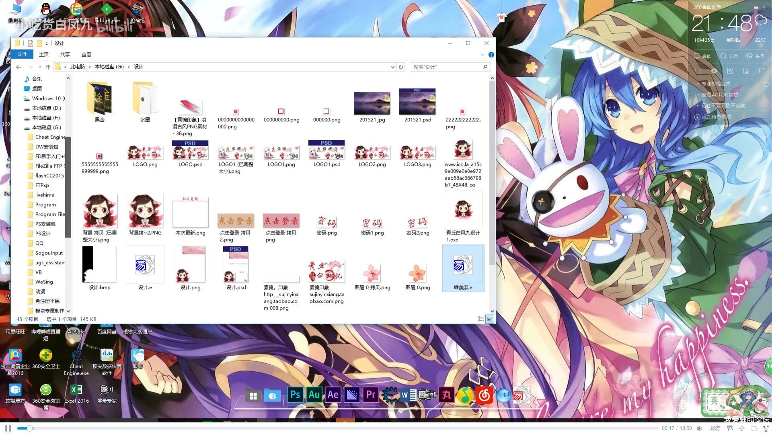Expand the ribbon with the chevron
Screen dimensions: 772x434
(x=482, y=55)
